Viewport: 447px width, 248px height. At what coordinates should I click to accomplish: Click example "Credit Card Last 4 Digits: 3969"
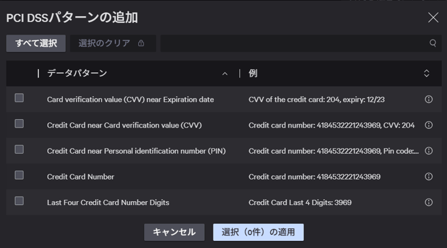[300, 202]
